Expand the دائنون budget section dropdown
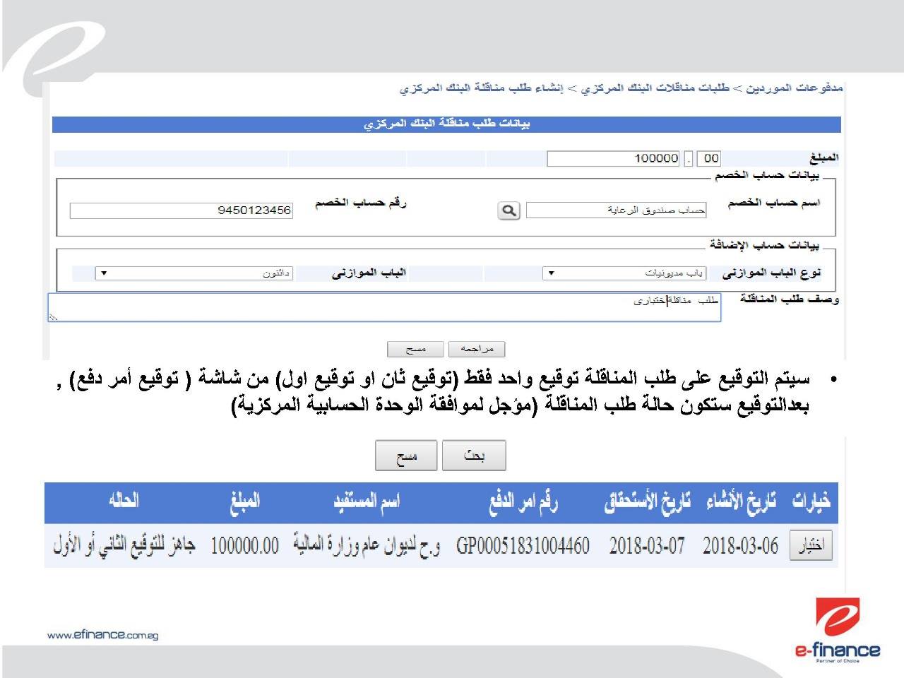This screenshot has width=904, height=678. (194, 273)
